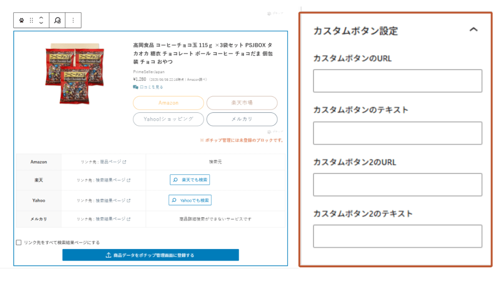Viewport: 500px width, 281px height.
Task: Enable リンク先をすべて検索結果ページにする checkbox
Action: pyautogui.click(x=18, y=242)
